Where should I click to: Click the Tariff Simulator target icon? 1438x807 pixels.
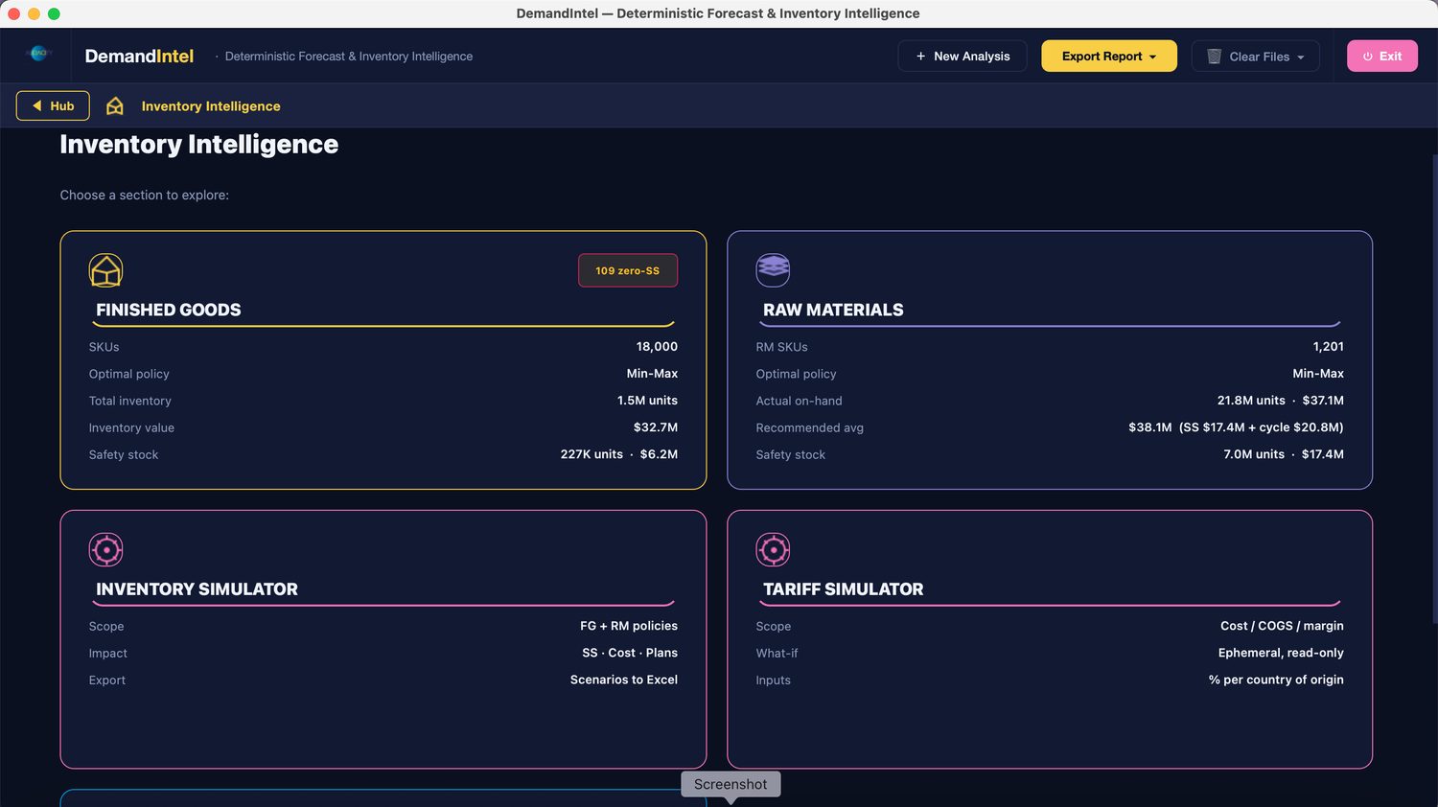[x=773, y=550]
